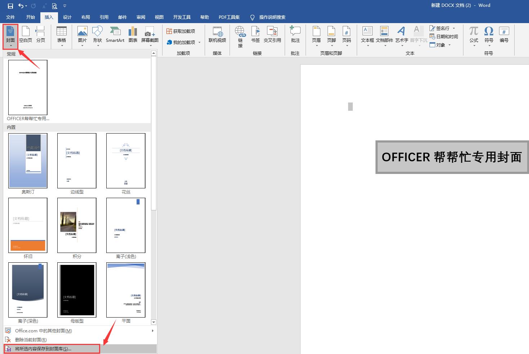Open the chart (图表) insert tool

pos(133,35)
